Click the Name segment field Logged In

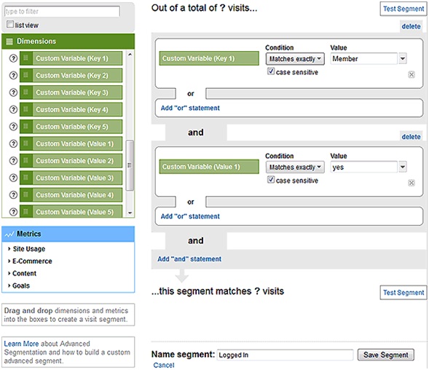coord(285,355)
